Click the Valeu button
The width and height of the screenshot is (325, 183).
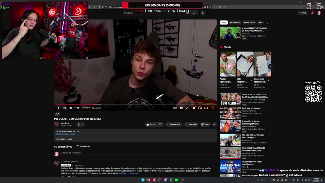(x=205, y=124)
